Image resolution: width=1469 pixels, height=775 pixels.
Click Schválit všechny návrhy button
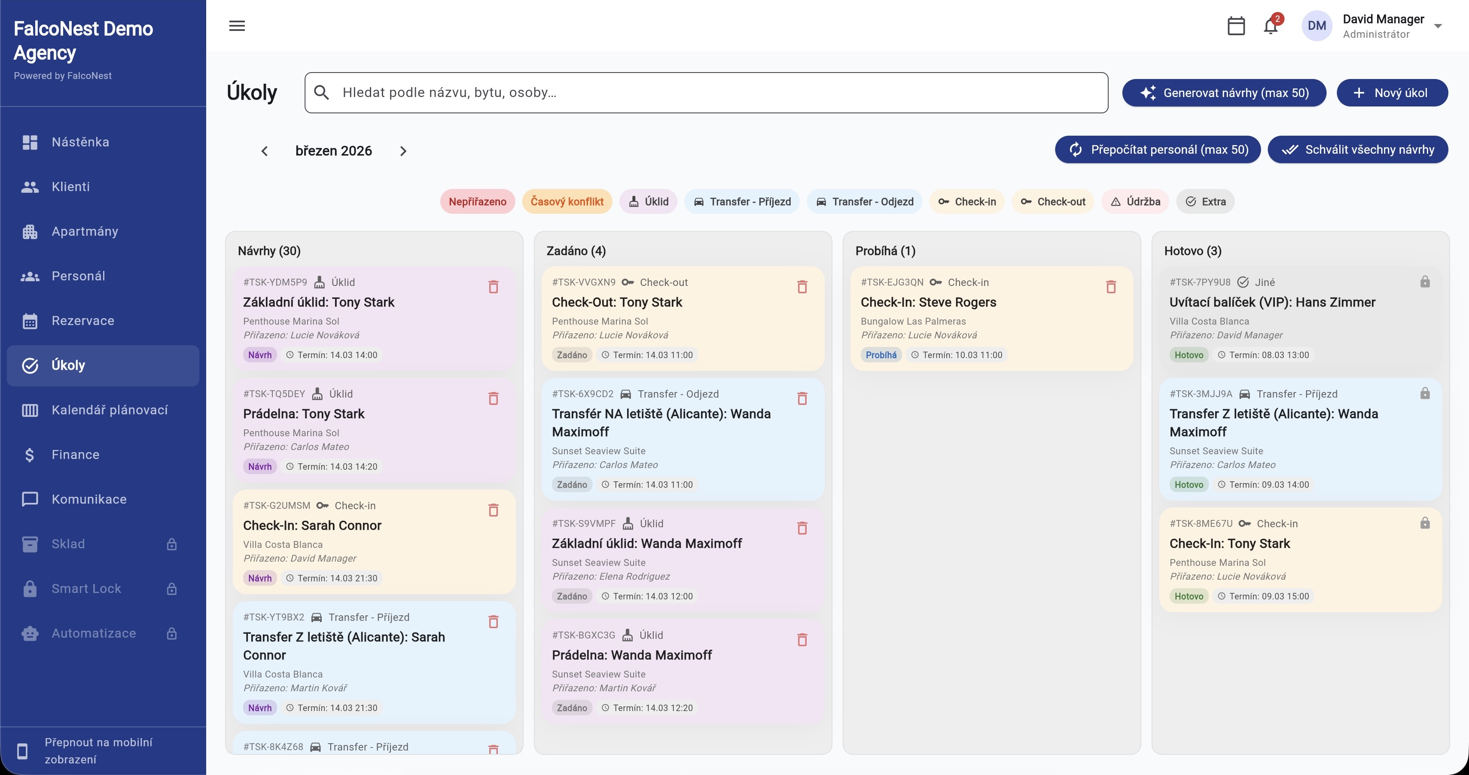tap(1357, 150)
